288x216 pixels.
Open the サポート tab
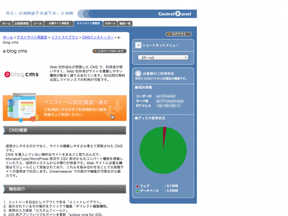pyautogui.click(x=110, y=23)
